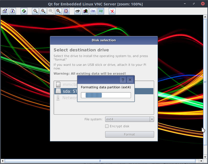Screen dimensions: 208x164
Task: Toggle the Alt key button
Action: 101,11
